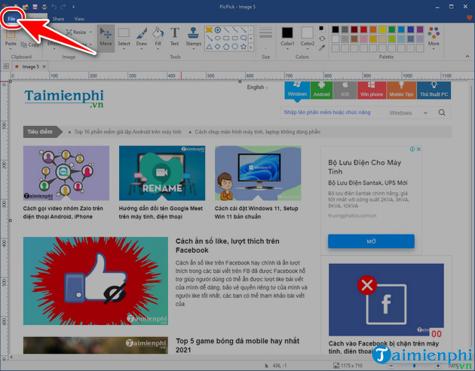Click the Open folder quick-access icon

26,7
